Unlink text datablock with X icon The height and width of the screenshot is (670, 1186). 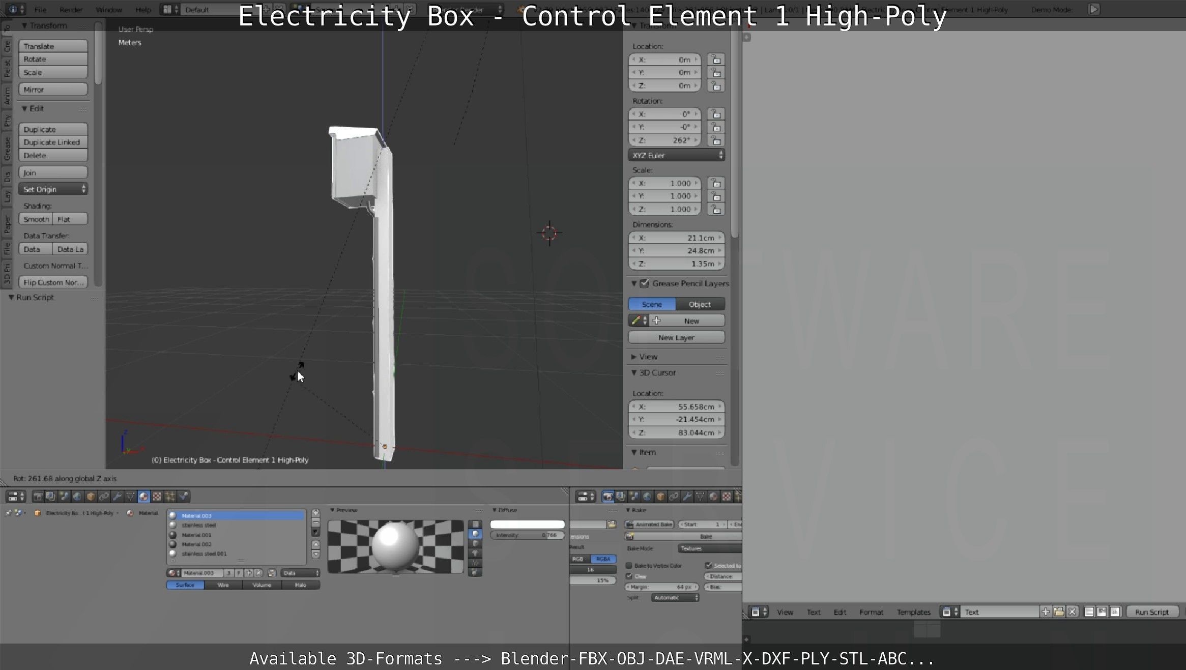pos(1072,612)
